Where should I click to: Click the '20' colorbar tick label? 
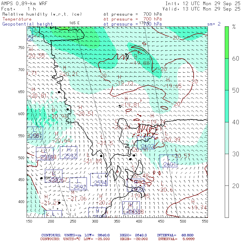click(236, 186)
